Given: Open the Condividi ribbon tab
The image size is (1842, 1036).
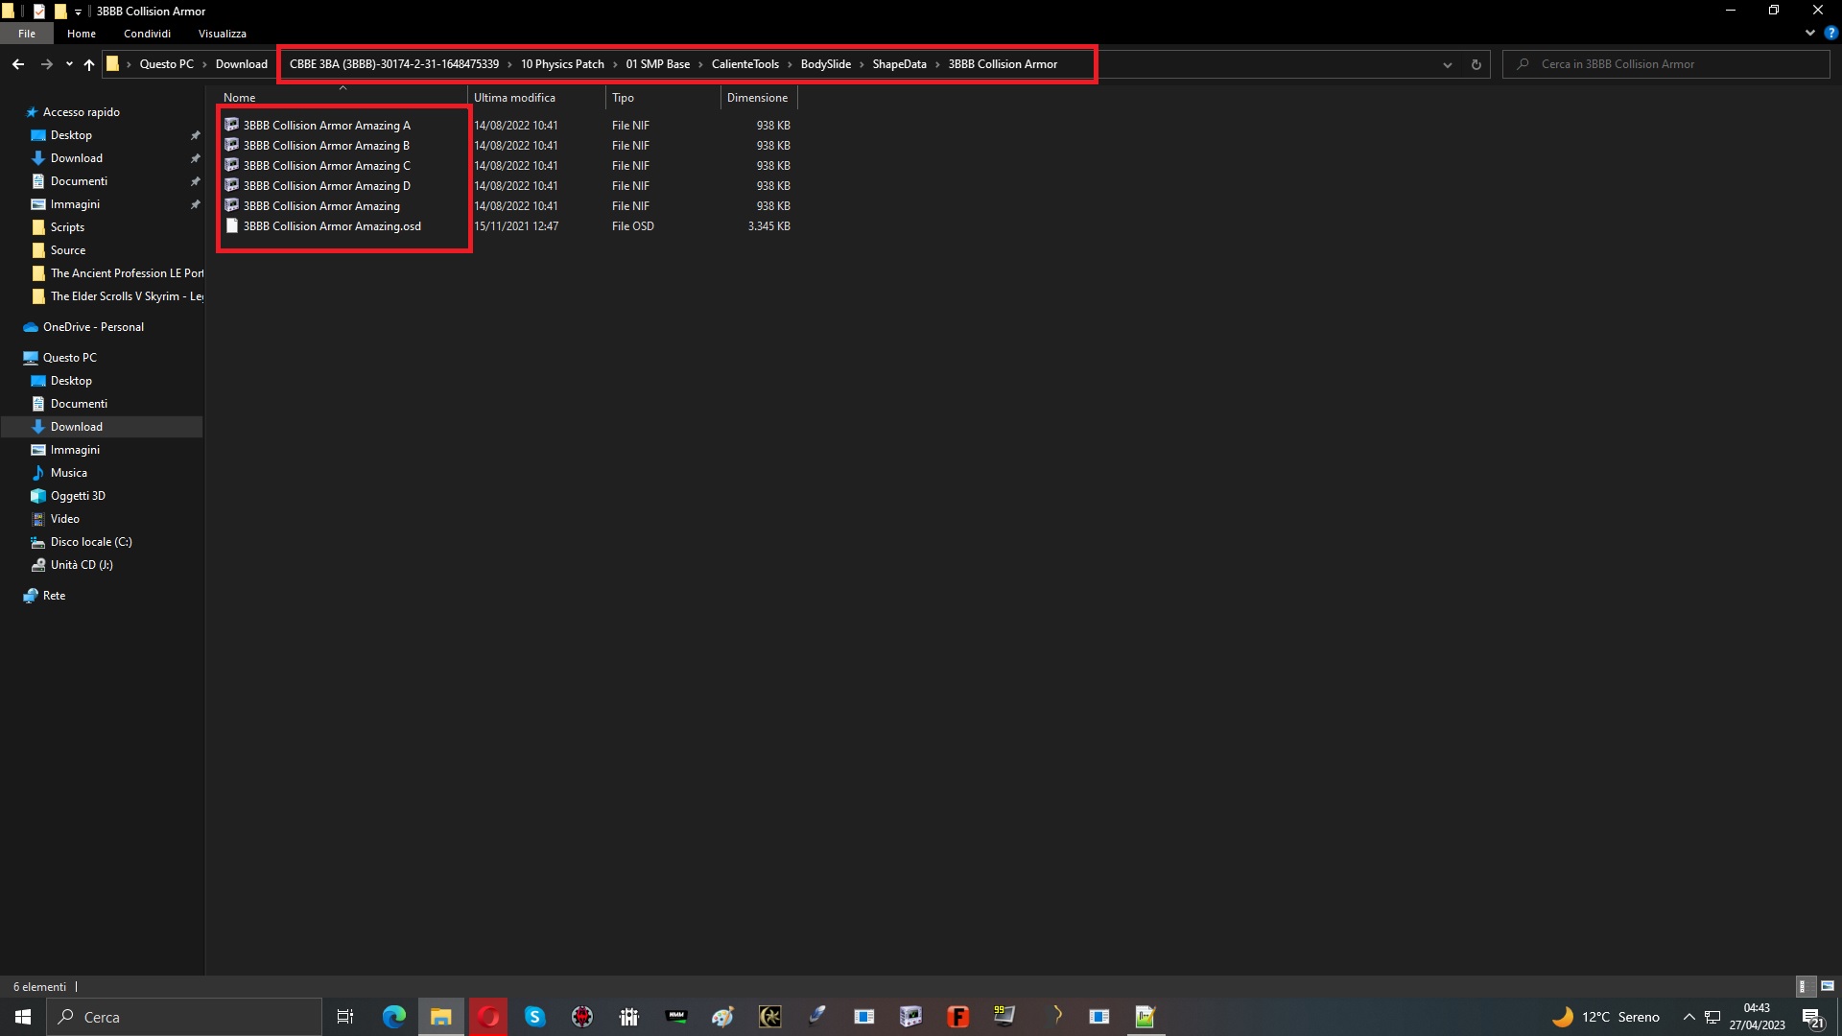Looking at the screenshot, I should coord(147,34).
